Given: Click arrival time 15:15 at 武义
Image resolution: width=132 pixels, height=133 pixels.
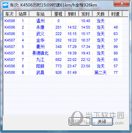Looking at the screenshot, I should point(72,34).
